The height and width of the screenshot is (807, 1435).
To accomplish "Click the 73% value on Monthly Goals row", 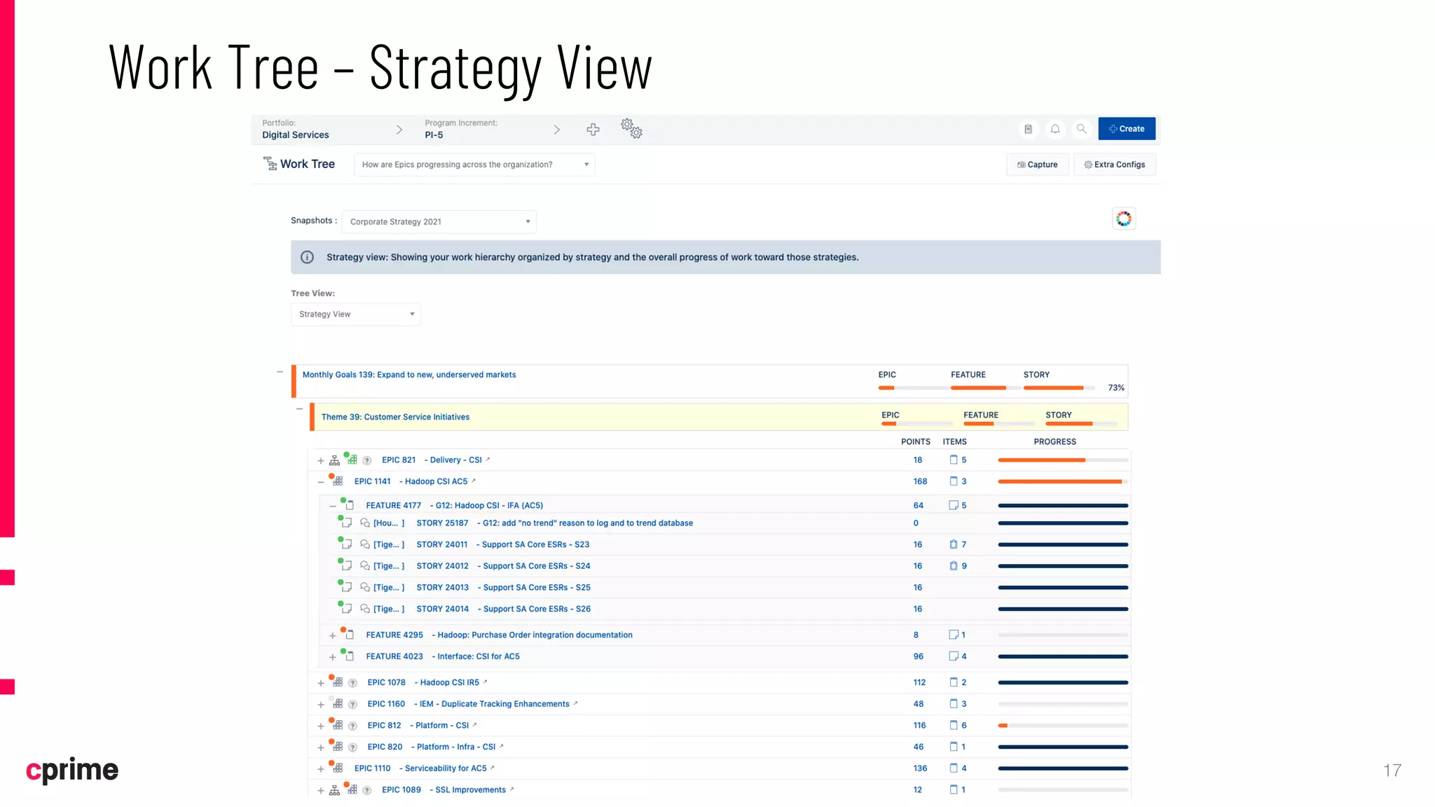I will click(x=1116, y=387).
